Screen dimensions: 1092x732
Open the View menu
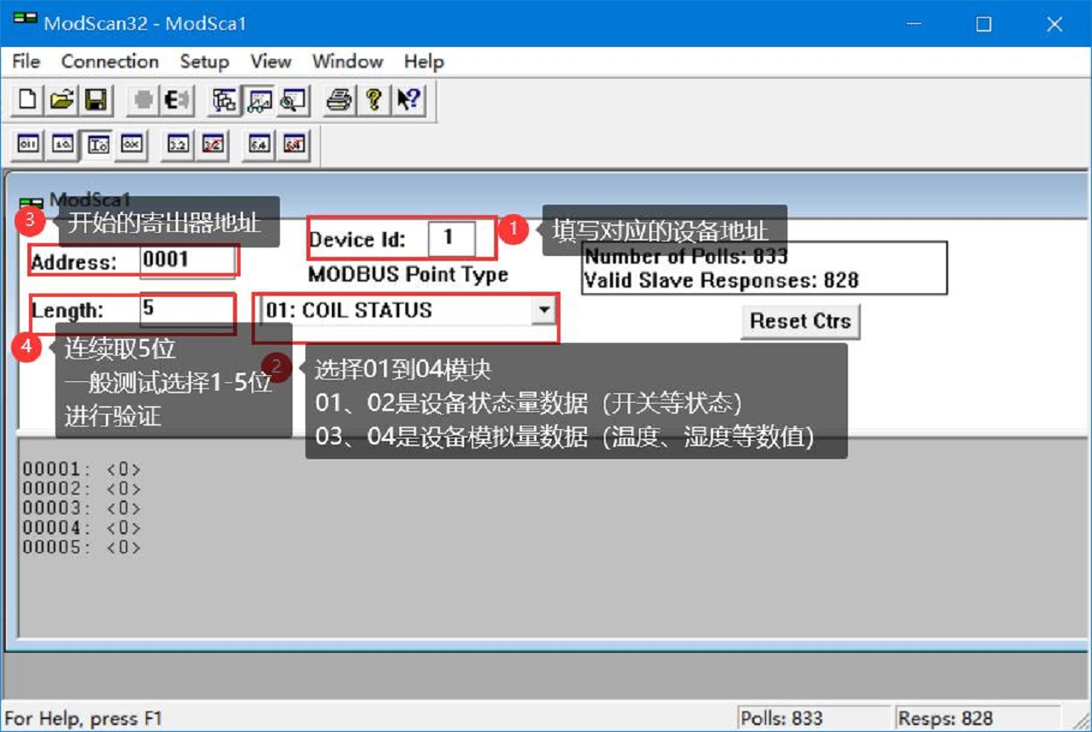point(270,61)
